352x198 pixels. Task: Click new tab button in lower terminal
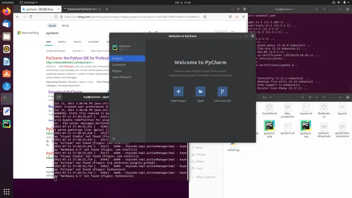(59, 97)
